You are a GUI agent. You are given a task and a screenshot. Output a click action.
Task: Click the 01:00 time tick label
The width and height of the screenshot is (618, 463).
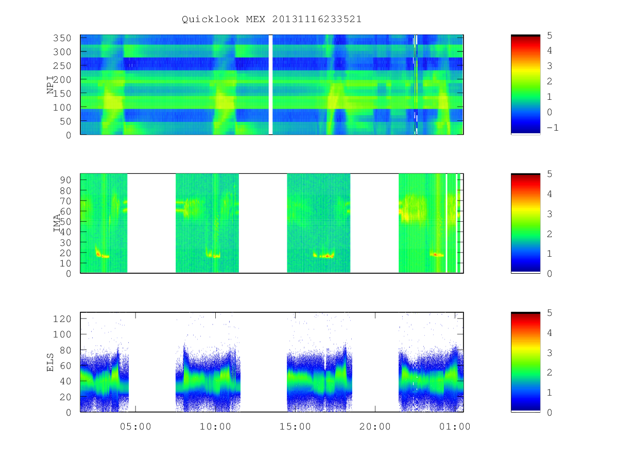(x=454, y=426)
